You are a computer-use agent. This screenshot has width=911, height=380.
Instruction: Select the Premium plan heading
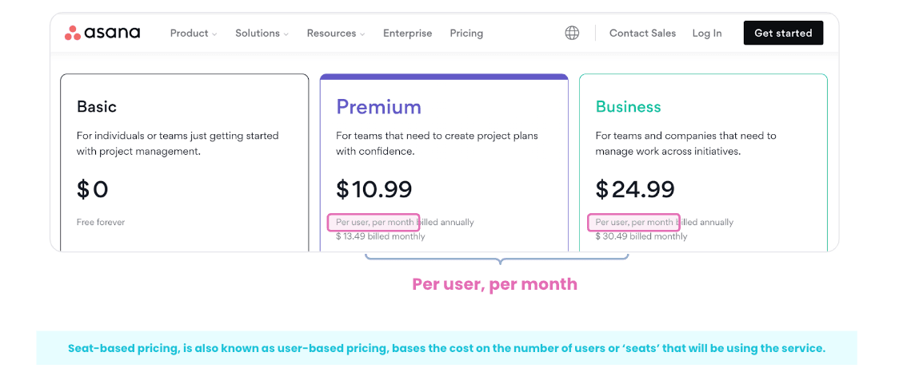(378, 107)
